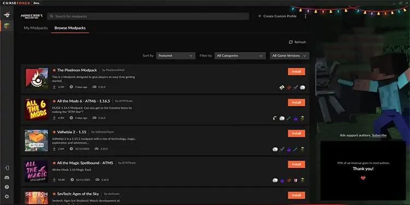Viewport: 410px width, 205px height.
Task: Select the Browse Modpacks tab
Action: (x=70, y=28)
